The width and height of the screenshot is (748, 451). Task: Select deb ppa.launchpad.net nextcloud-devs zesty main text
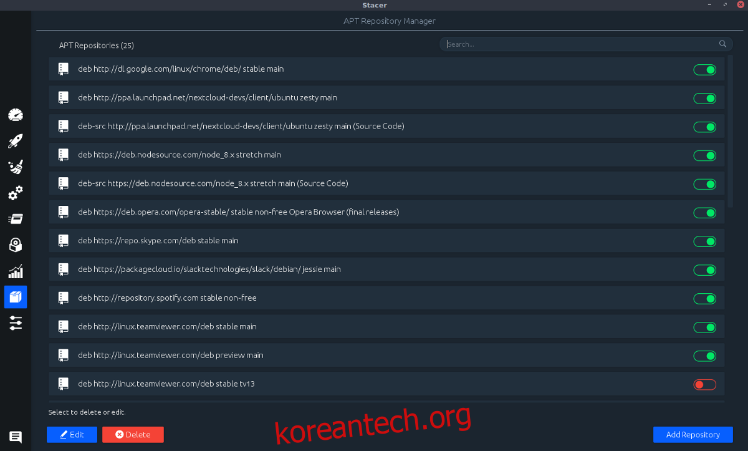coord(208,97)
